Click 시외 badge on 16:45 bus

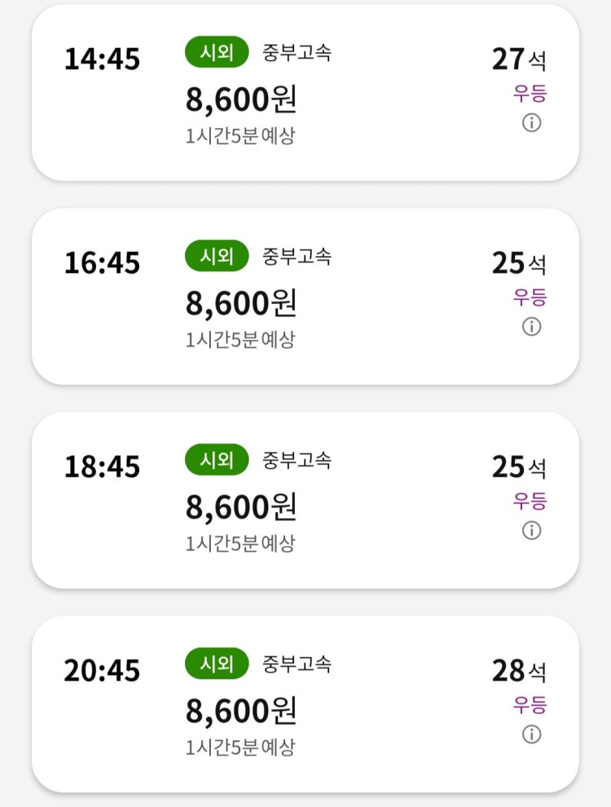tap(216, 257)
